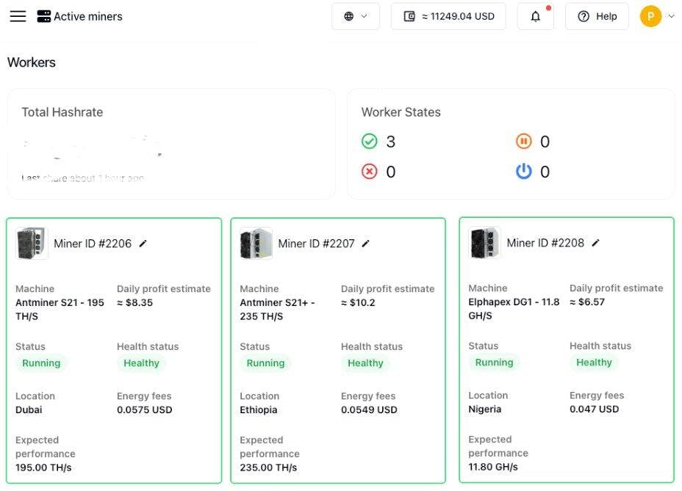
Task: Open the Help button
Action: (597, 16)
